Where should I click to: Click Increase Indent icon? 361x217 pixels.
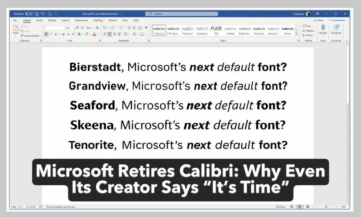pos(134,28)
